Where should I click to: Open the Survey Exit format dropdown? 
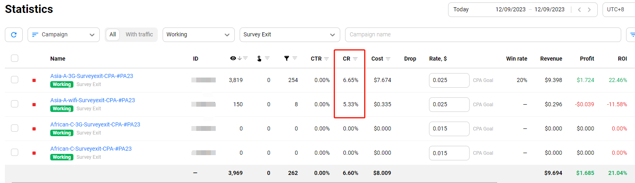[x=290, y=35]
